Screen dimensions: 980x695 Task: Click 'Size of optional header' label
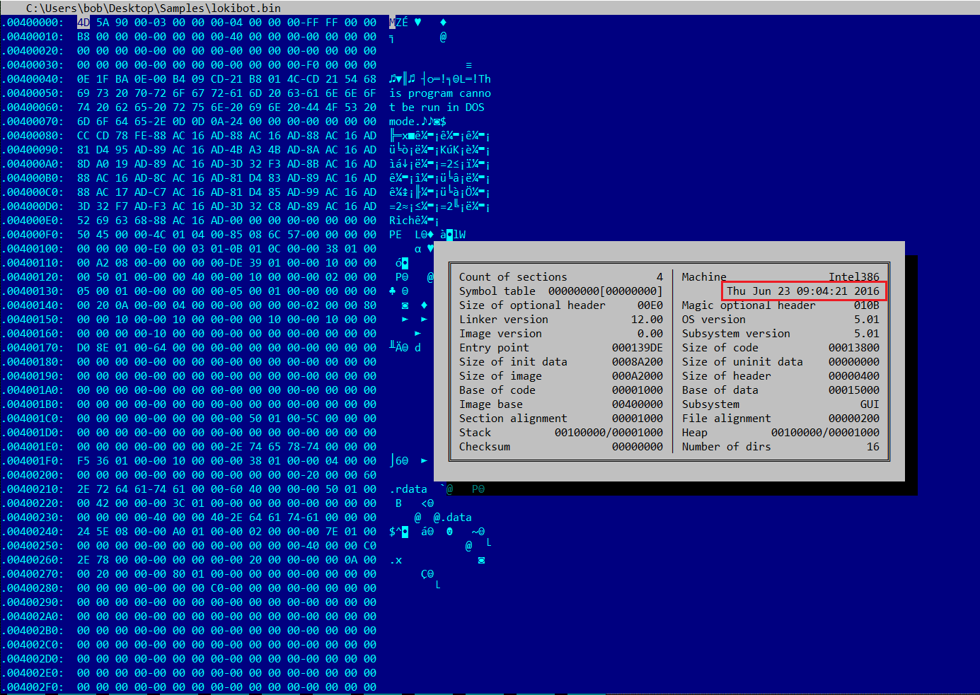(532, 305)
